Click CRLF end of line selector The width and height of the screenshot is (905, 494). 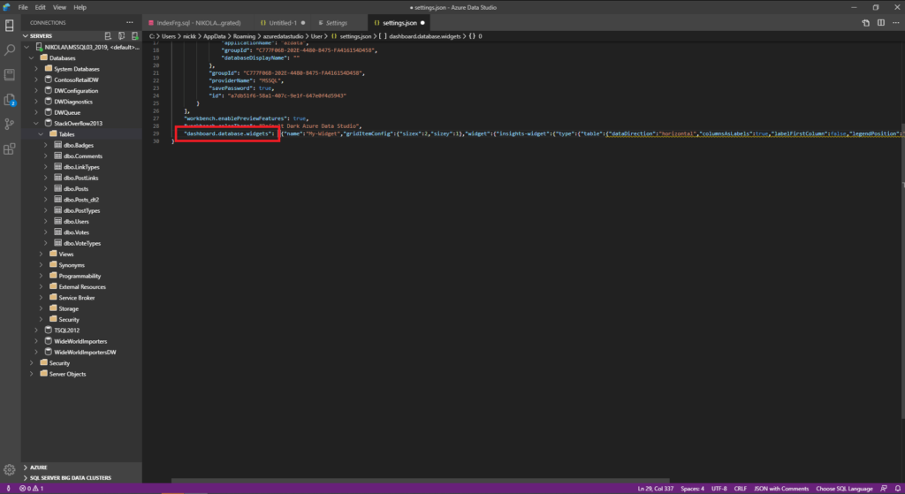tap(740, 489)
